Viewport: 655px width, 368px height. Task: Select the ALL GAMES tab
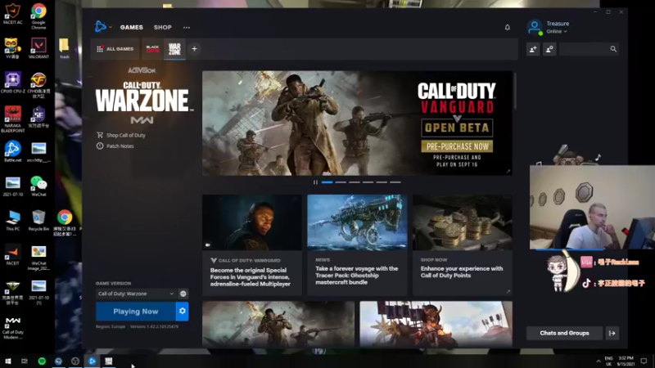pyautogui.click(x=115, y=49)
